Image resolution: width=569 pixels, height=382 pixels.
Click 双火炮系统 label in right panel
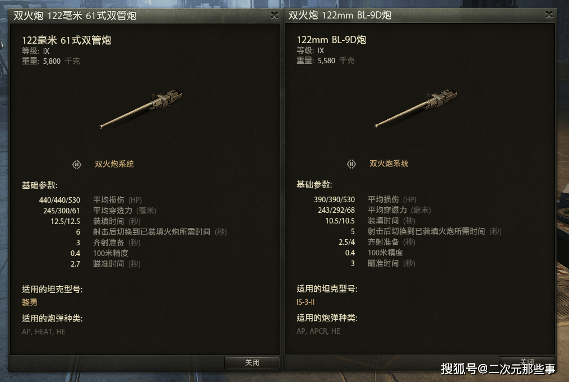point(389,164)
